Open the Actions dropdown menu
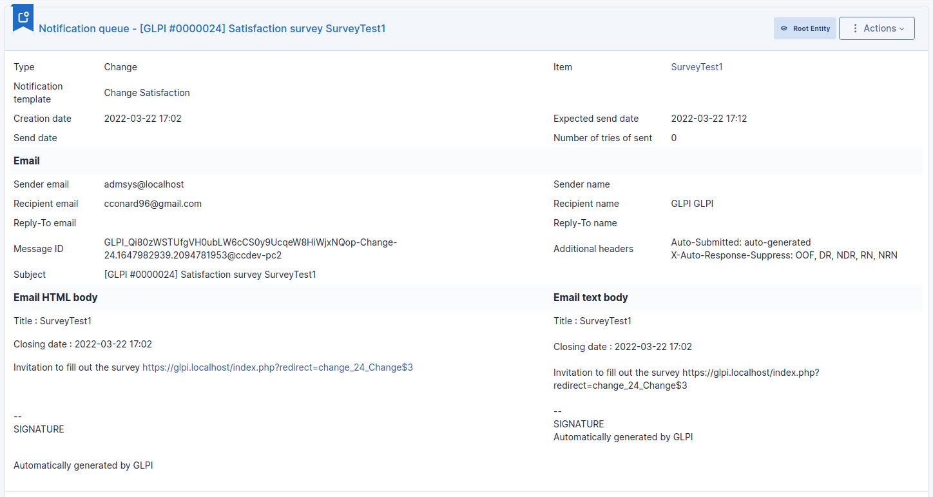The width and height of the screenshot is (933, 497). click(x=877, y=28)
